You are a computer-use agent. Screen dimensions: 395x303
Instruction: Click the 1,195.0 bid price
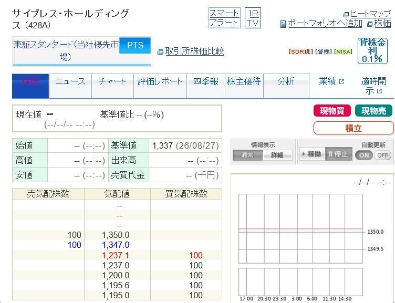tap(116, 295)
